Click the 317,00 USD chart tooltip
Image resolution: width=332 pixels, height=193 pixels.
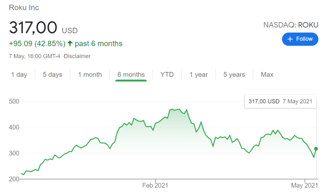pyautogui.click(x=280, y=101)
